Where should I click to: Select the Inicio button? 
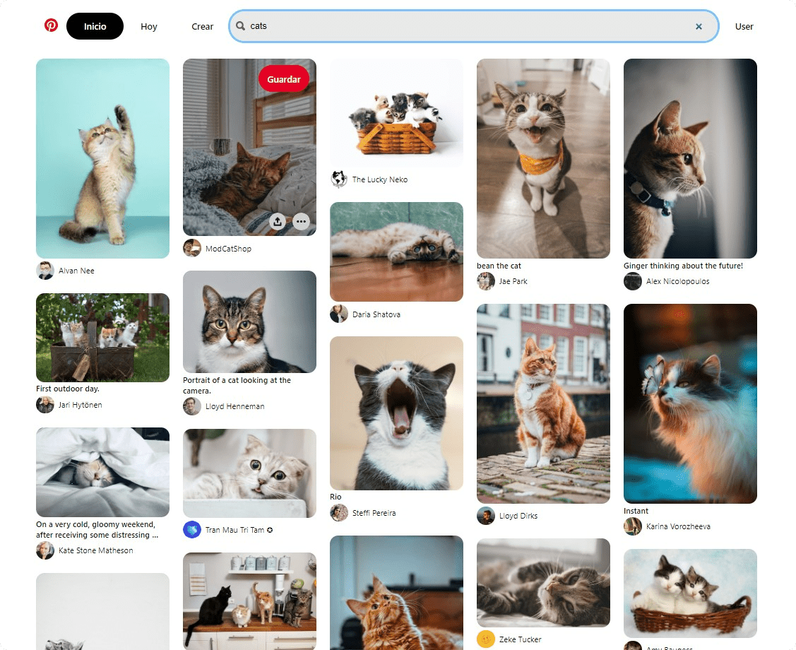point(95,26)
